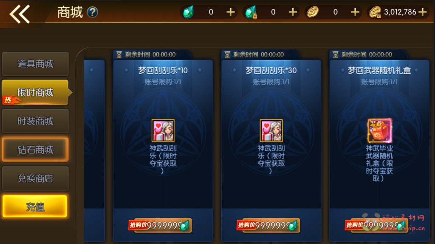
Task: Select the 限时商城 tab
Action: (x=35, y=92)
